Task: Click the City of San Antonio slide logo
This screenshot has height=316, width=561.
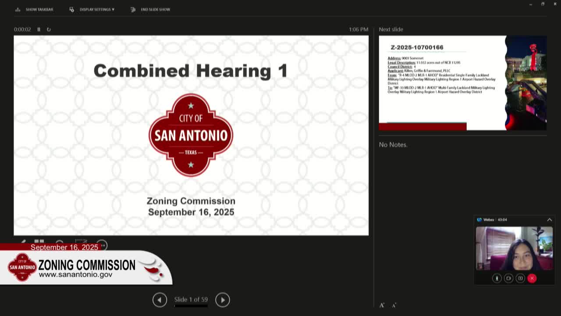Action: click(x=191, y=135)
